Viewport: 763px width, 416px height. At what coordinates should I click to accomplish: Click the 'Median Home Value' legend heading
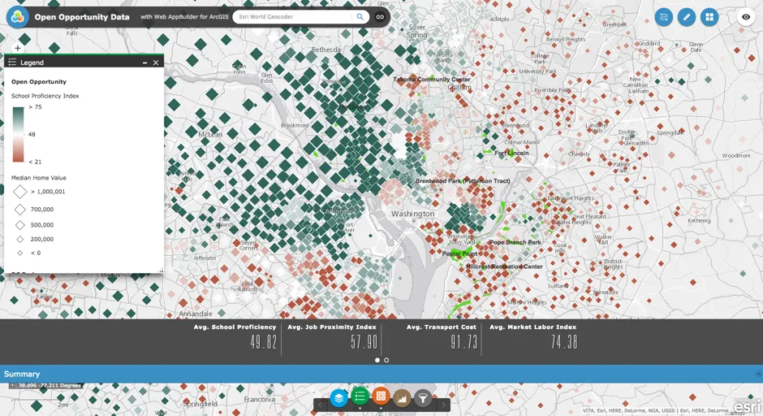click(x=38, y=178)
